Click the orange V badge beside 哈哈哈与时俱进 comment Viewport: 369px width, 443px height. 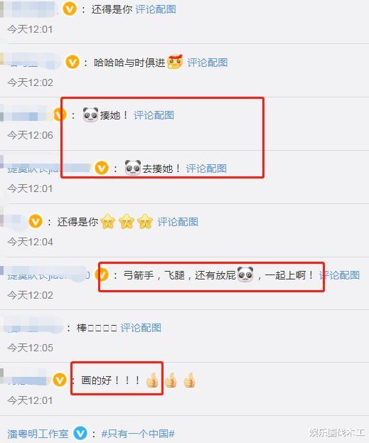[x=73, y=62]
